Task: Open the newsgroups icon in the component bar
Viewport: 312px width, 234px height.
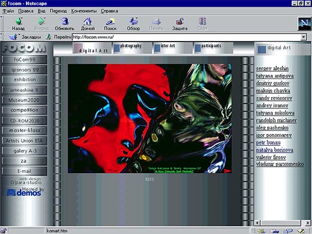Action: [x=288, y=231]
